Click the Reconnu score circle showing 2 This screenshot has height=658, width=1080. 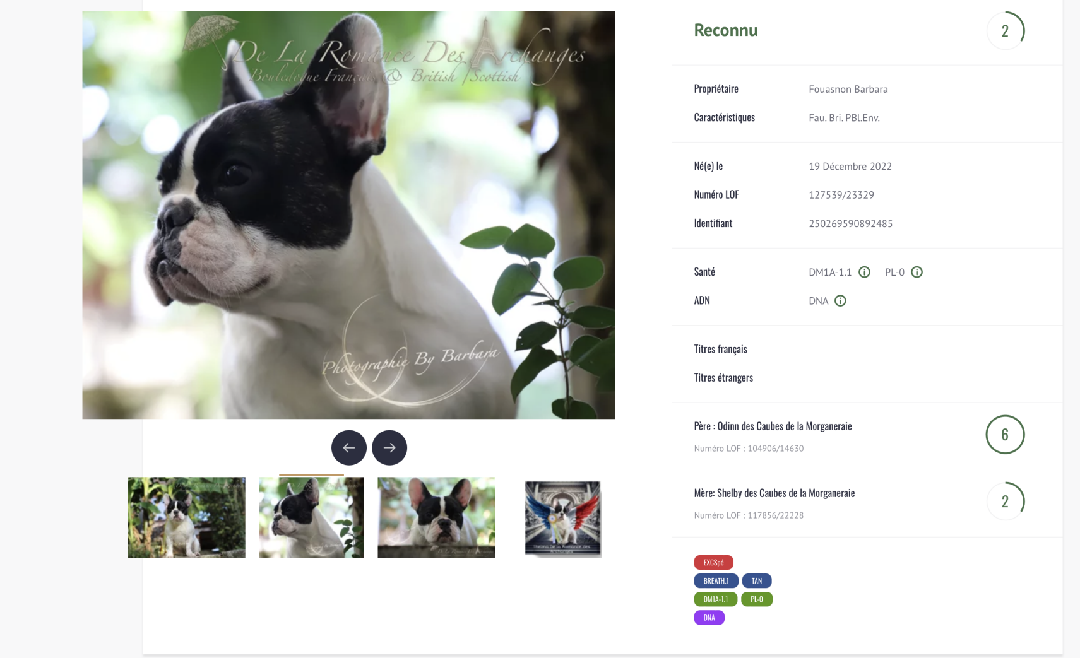click(x=1005, y=30)
